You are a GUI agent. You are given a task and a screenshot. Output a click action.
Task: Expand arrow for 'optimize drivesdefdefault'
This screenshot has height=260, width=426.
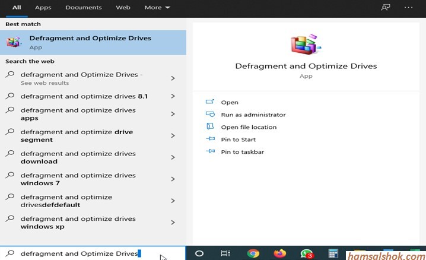coord(173,201)
